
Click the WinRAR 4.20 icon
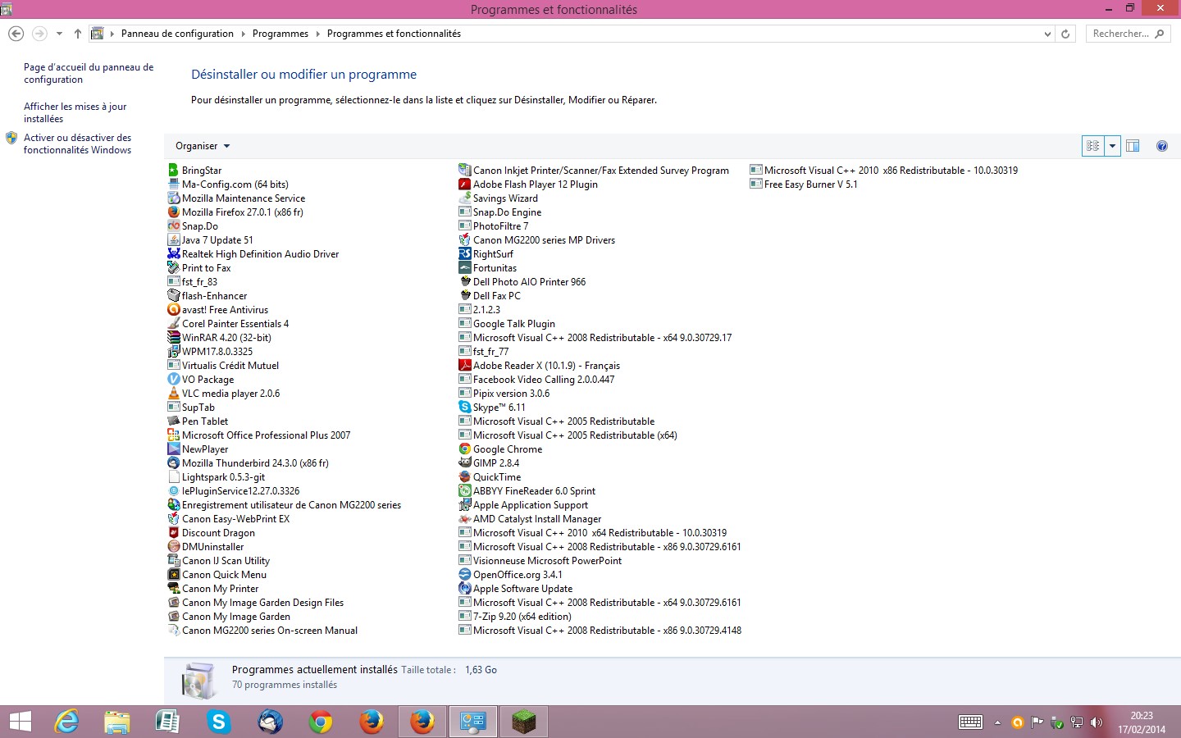coord(173,338)
